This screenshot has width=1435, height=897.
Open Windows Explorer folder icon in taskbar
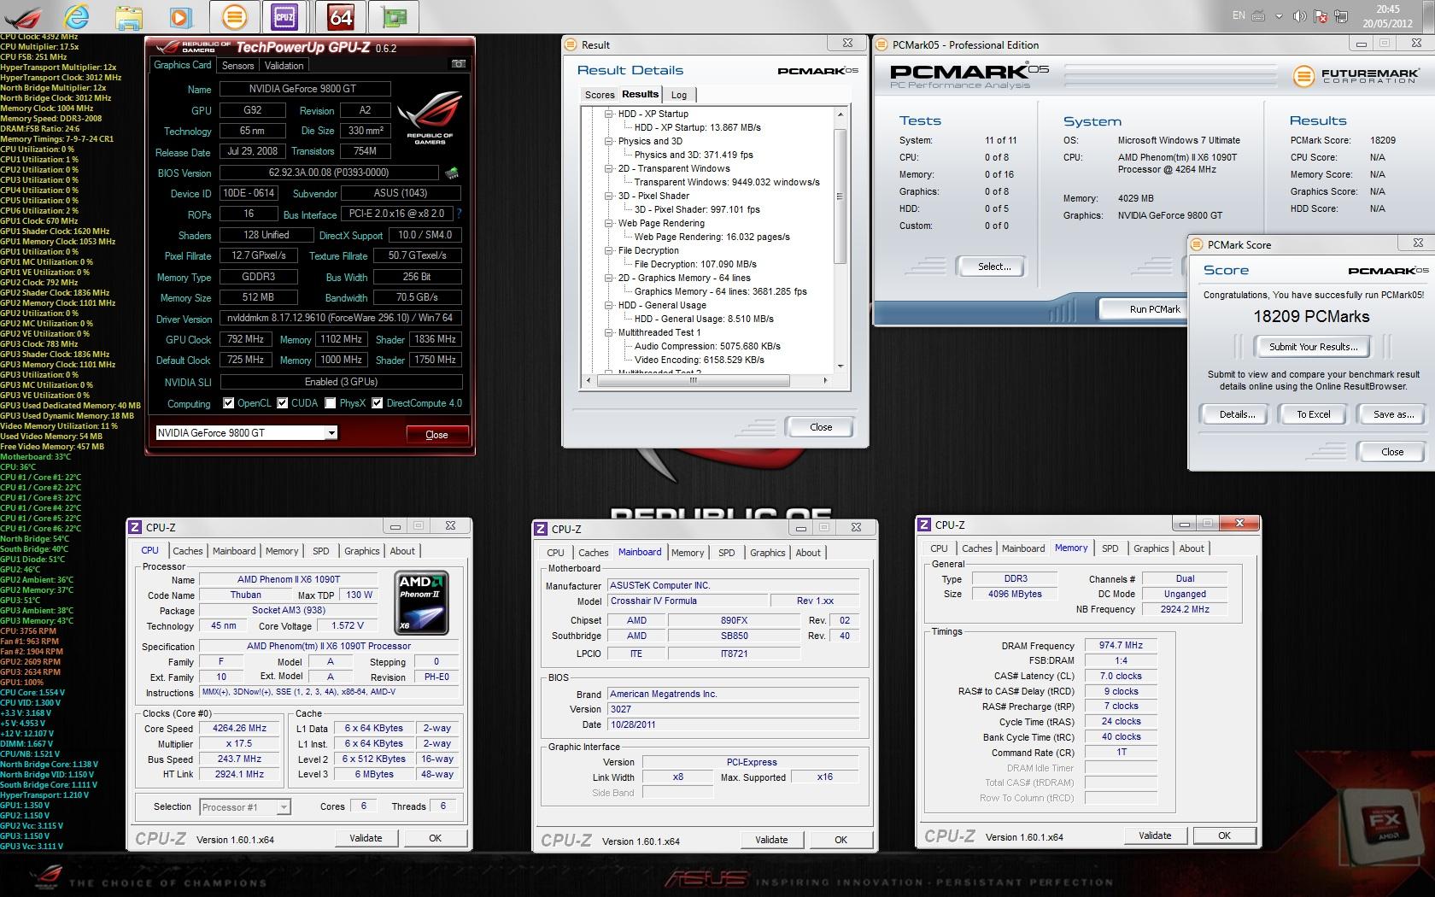coord(129,16)
